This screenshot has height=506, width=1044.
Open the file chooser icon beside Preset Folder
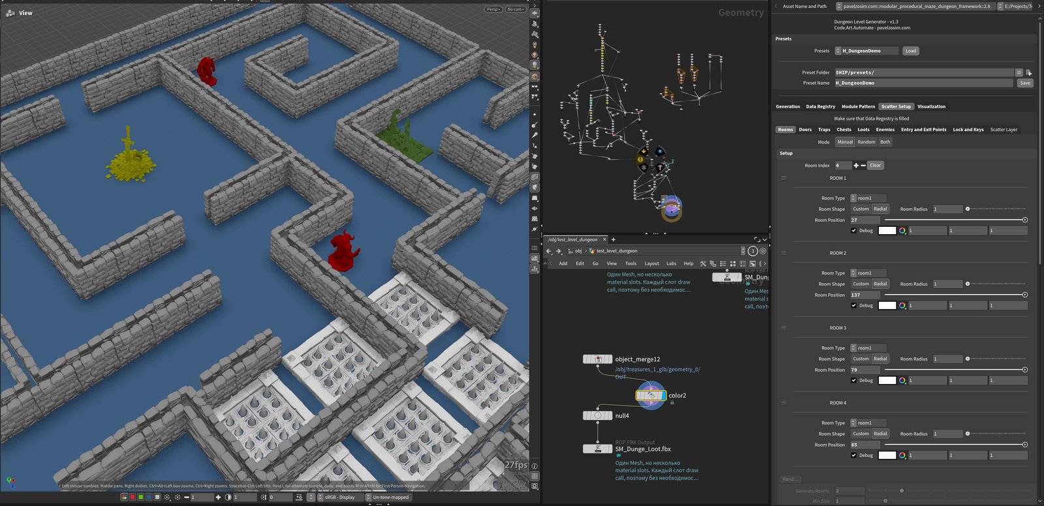click(1029, 72)
